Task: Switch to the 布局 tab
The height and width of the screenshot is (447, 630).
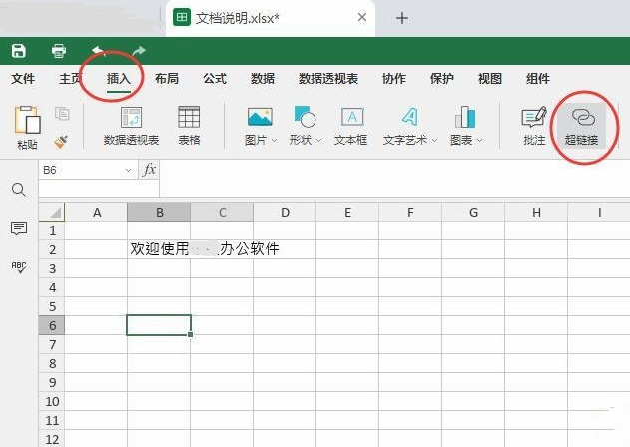Action: [167, 79]
